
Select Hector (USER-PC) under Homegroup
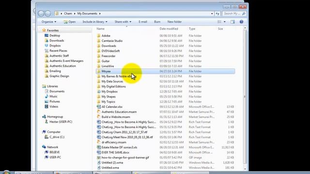point(61,122)
